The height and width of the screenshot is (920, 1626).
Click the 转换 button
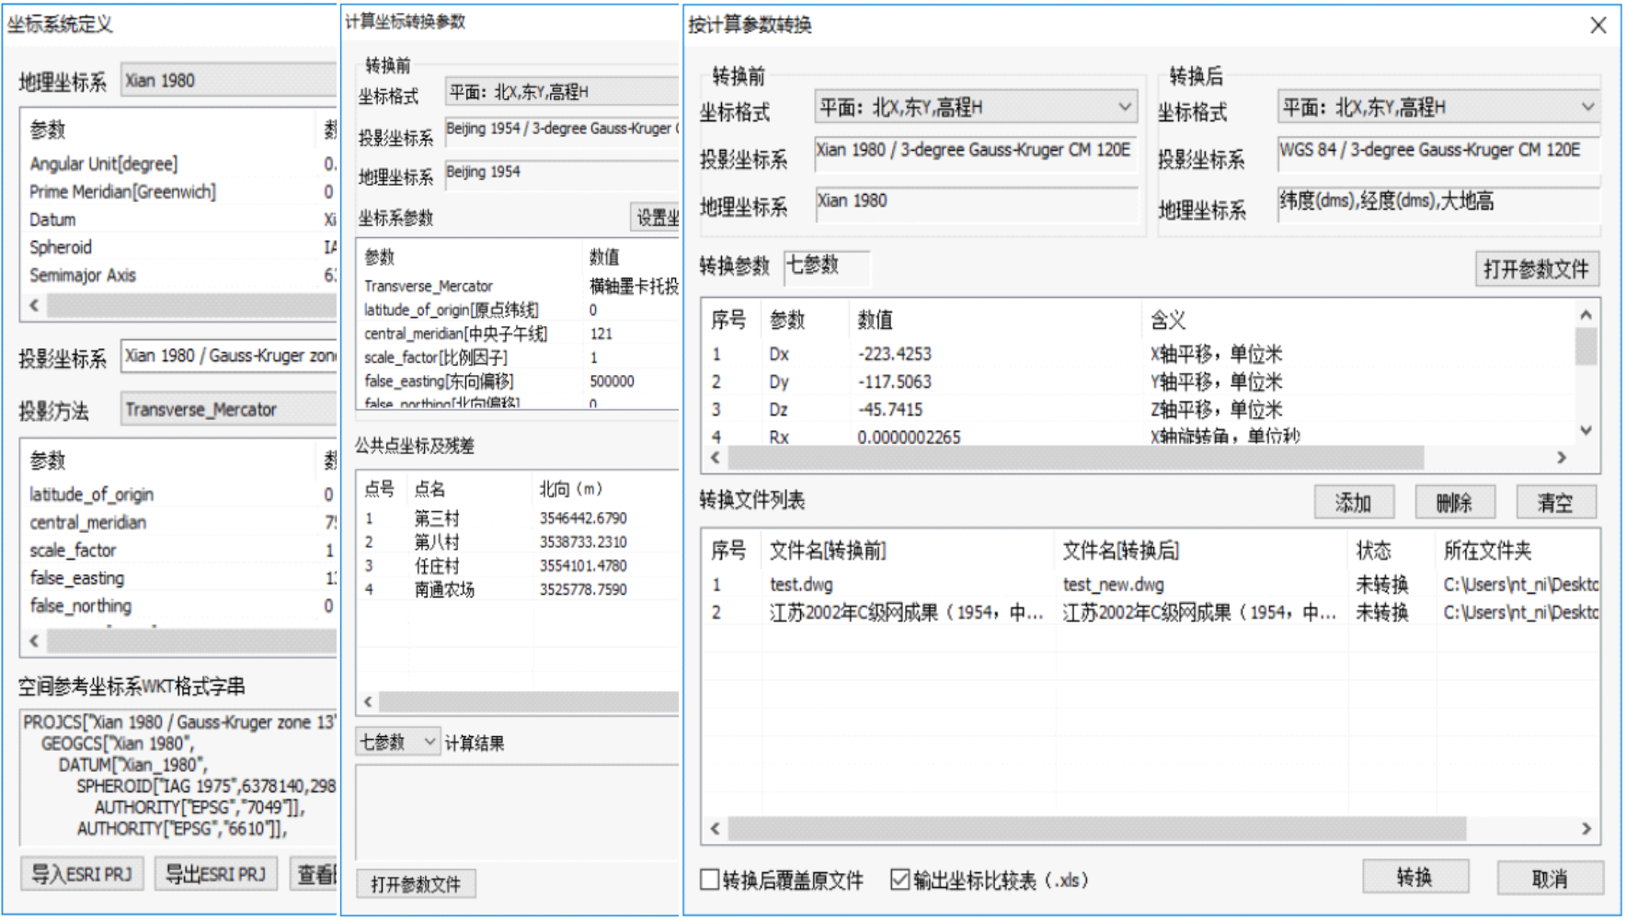click(1414, 878)
